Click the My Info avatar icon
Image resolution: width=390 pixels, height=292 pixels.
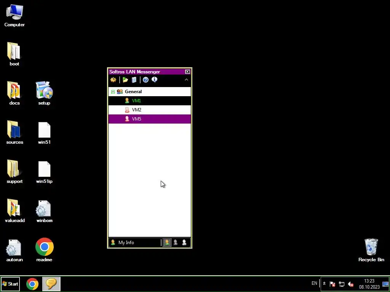pos(113,243)
